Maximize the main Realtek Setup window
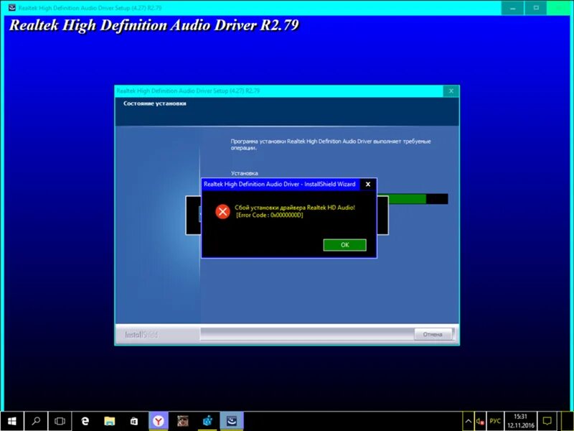 (x=536, y=8)
